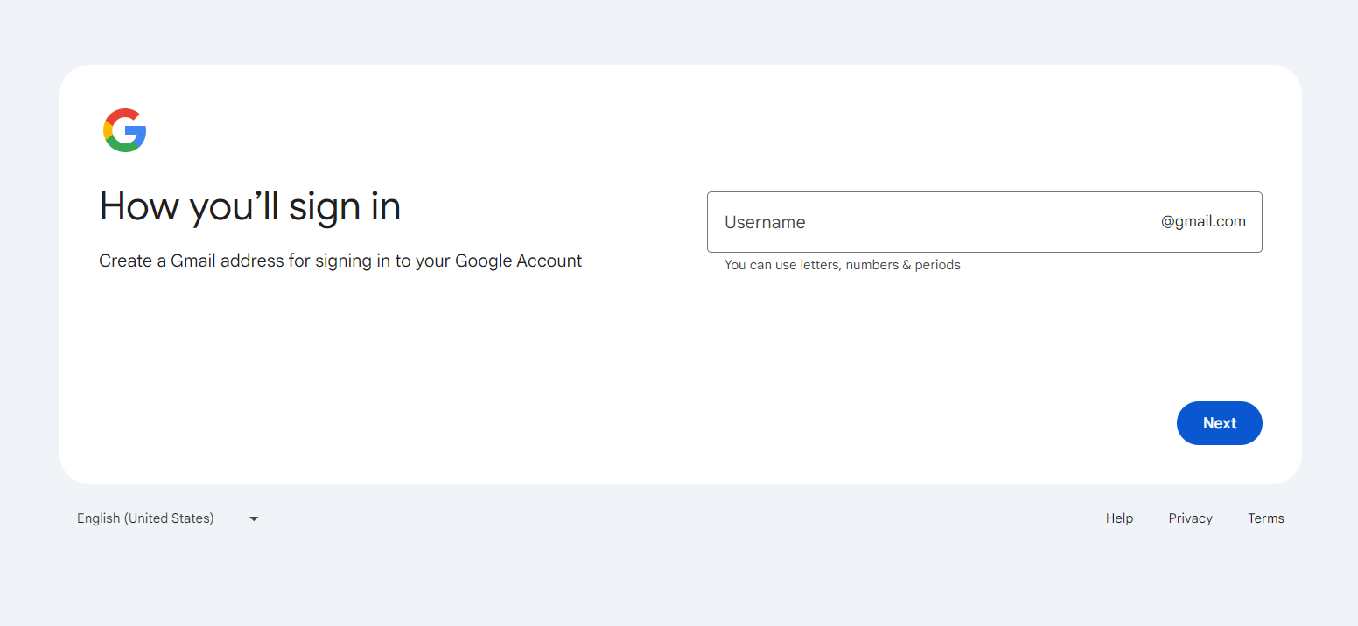Open the Terms link
Viewport: 1358px width, 626px height.
coord(1265,518)
